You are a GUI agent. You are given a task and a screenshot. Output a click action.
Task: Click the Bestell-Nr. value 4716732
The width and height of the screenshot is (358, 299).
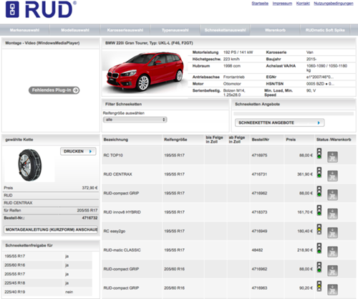click(x=89, y=218)
